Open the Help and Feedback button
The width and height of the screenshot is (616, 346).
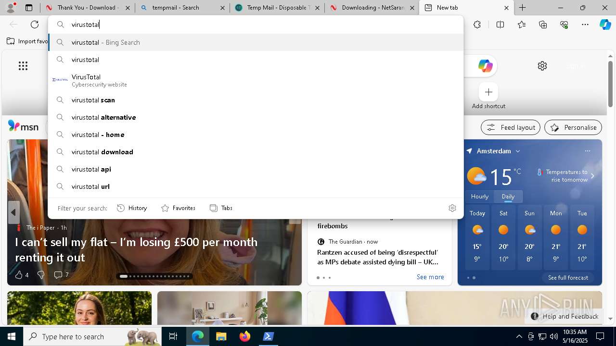565,316
